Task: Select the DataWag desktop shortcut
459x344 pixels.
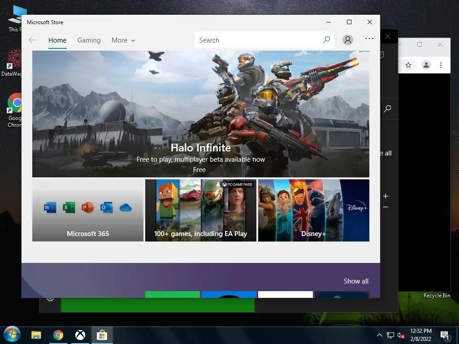Action: [x=11, y=63]
